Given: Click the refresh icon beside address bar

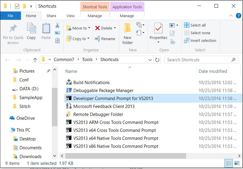Looking at the screenshot, I should tap(157, 60).
